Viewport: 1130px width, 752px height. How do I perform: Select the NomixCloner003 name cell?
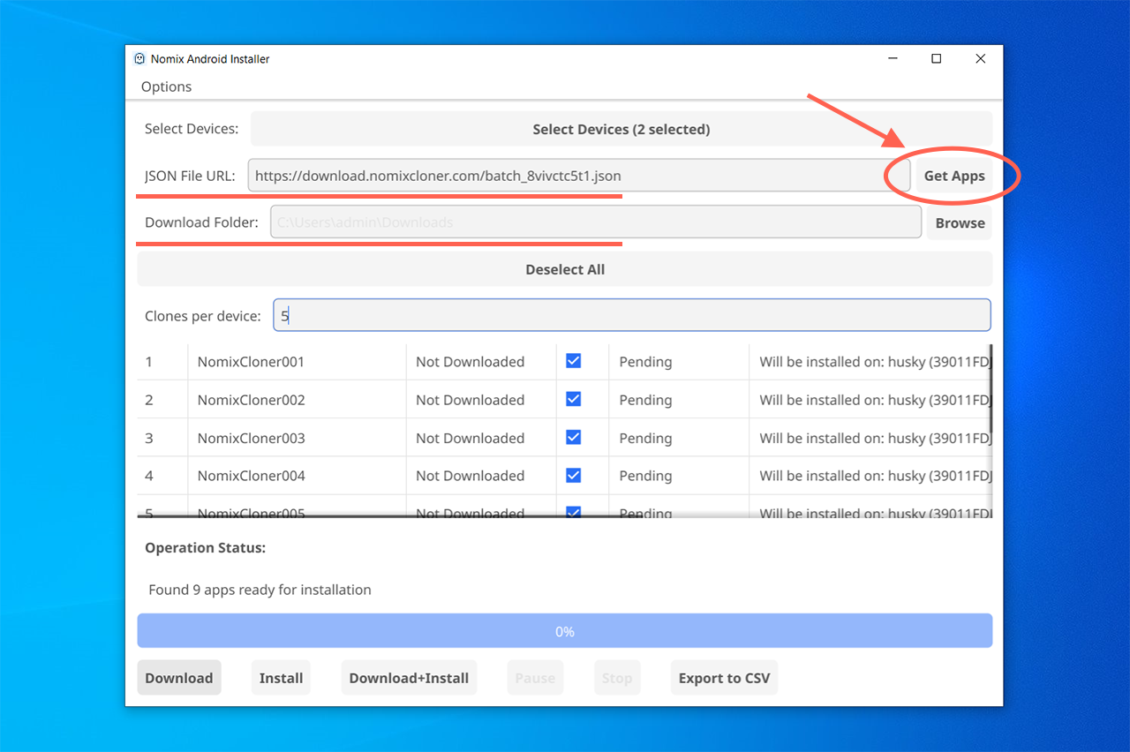297,438
